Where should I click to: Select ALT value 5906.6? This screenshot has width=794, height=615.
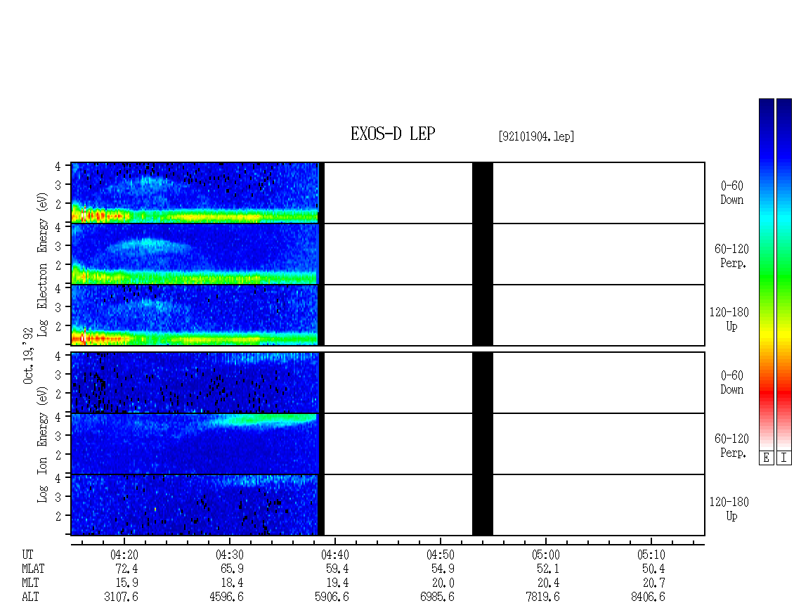(332, 597)
